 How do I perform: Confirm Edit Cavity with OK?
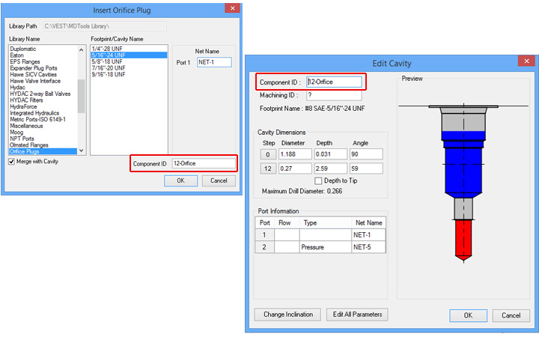[468, 315]
